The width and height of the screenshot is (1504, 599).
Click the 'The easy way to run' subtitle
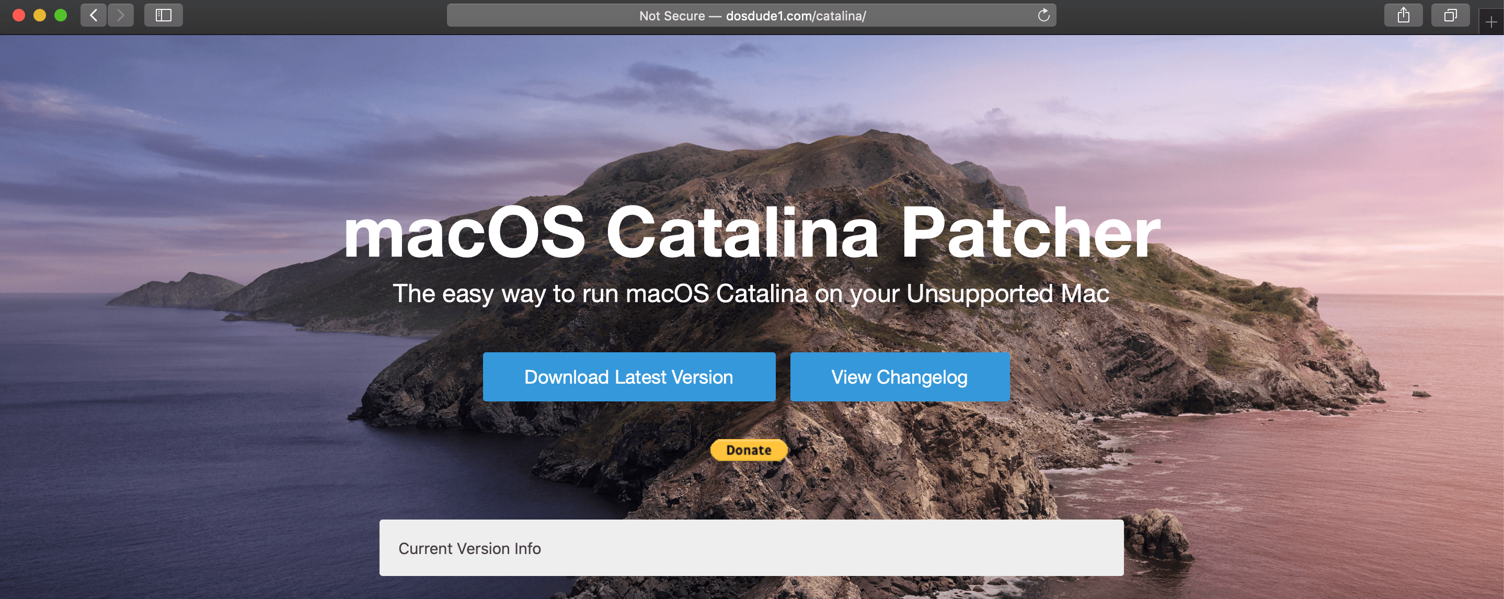pyautogui.click(x=751, y=294)
